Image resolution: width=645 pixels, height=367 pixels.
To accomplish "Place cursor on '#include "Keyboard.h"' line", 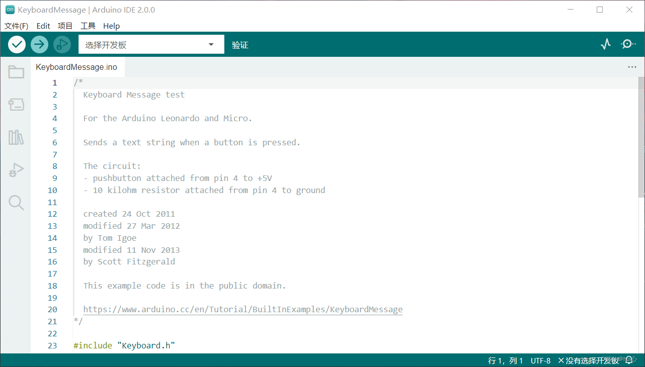I will point(124,345).
